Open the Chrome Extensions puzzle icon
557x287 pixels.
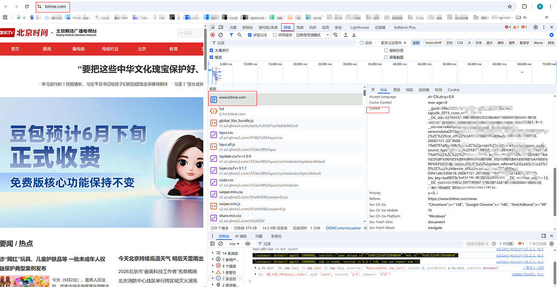pyautogui.click(x=524, y=6)
